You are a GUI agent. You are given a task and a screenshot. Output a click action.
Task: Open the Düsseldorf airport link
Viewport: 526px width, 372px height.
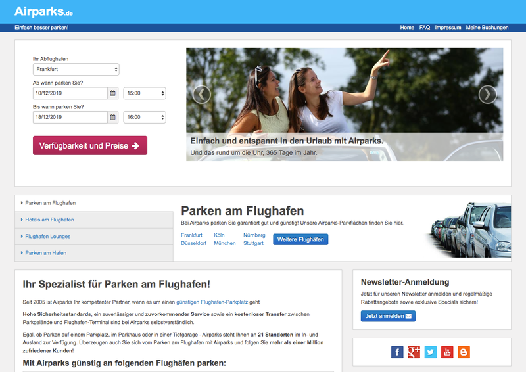[x=193, y=243]
